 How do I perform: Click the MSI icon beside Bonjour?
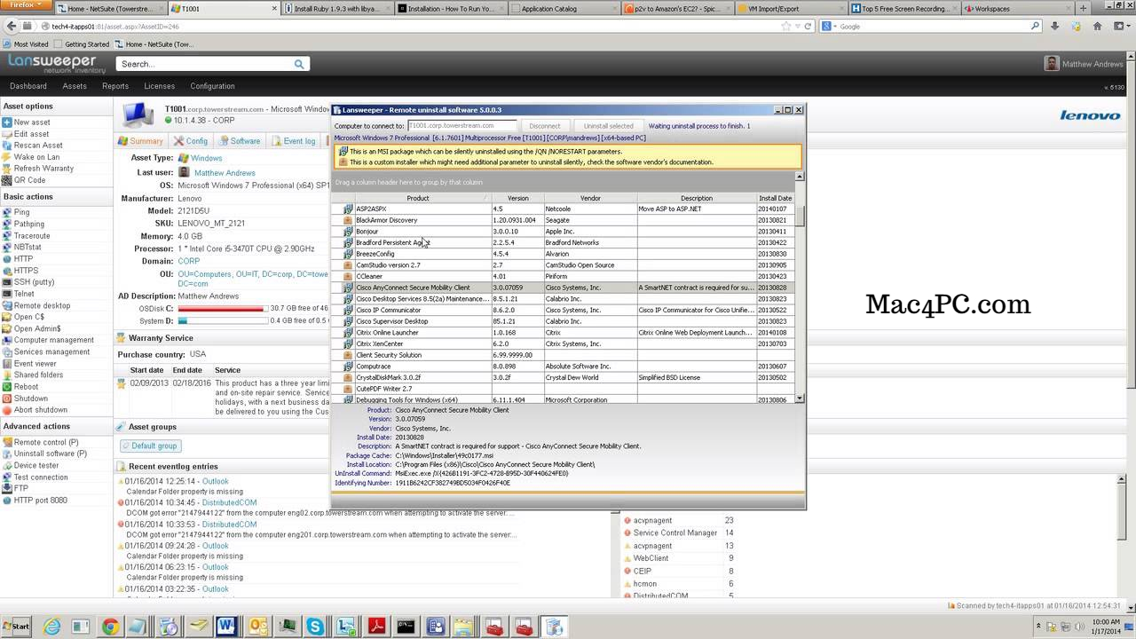click(348, 232)
